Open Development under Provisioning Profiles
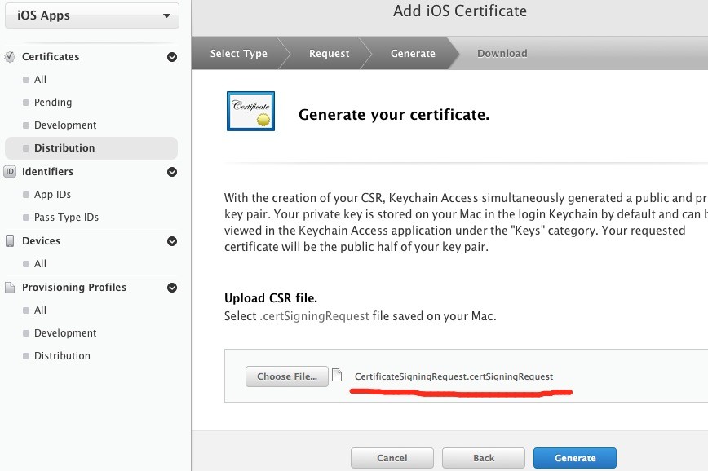The width and height of the screenshot is (708, 471). 65,333
